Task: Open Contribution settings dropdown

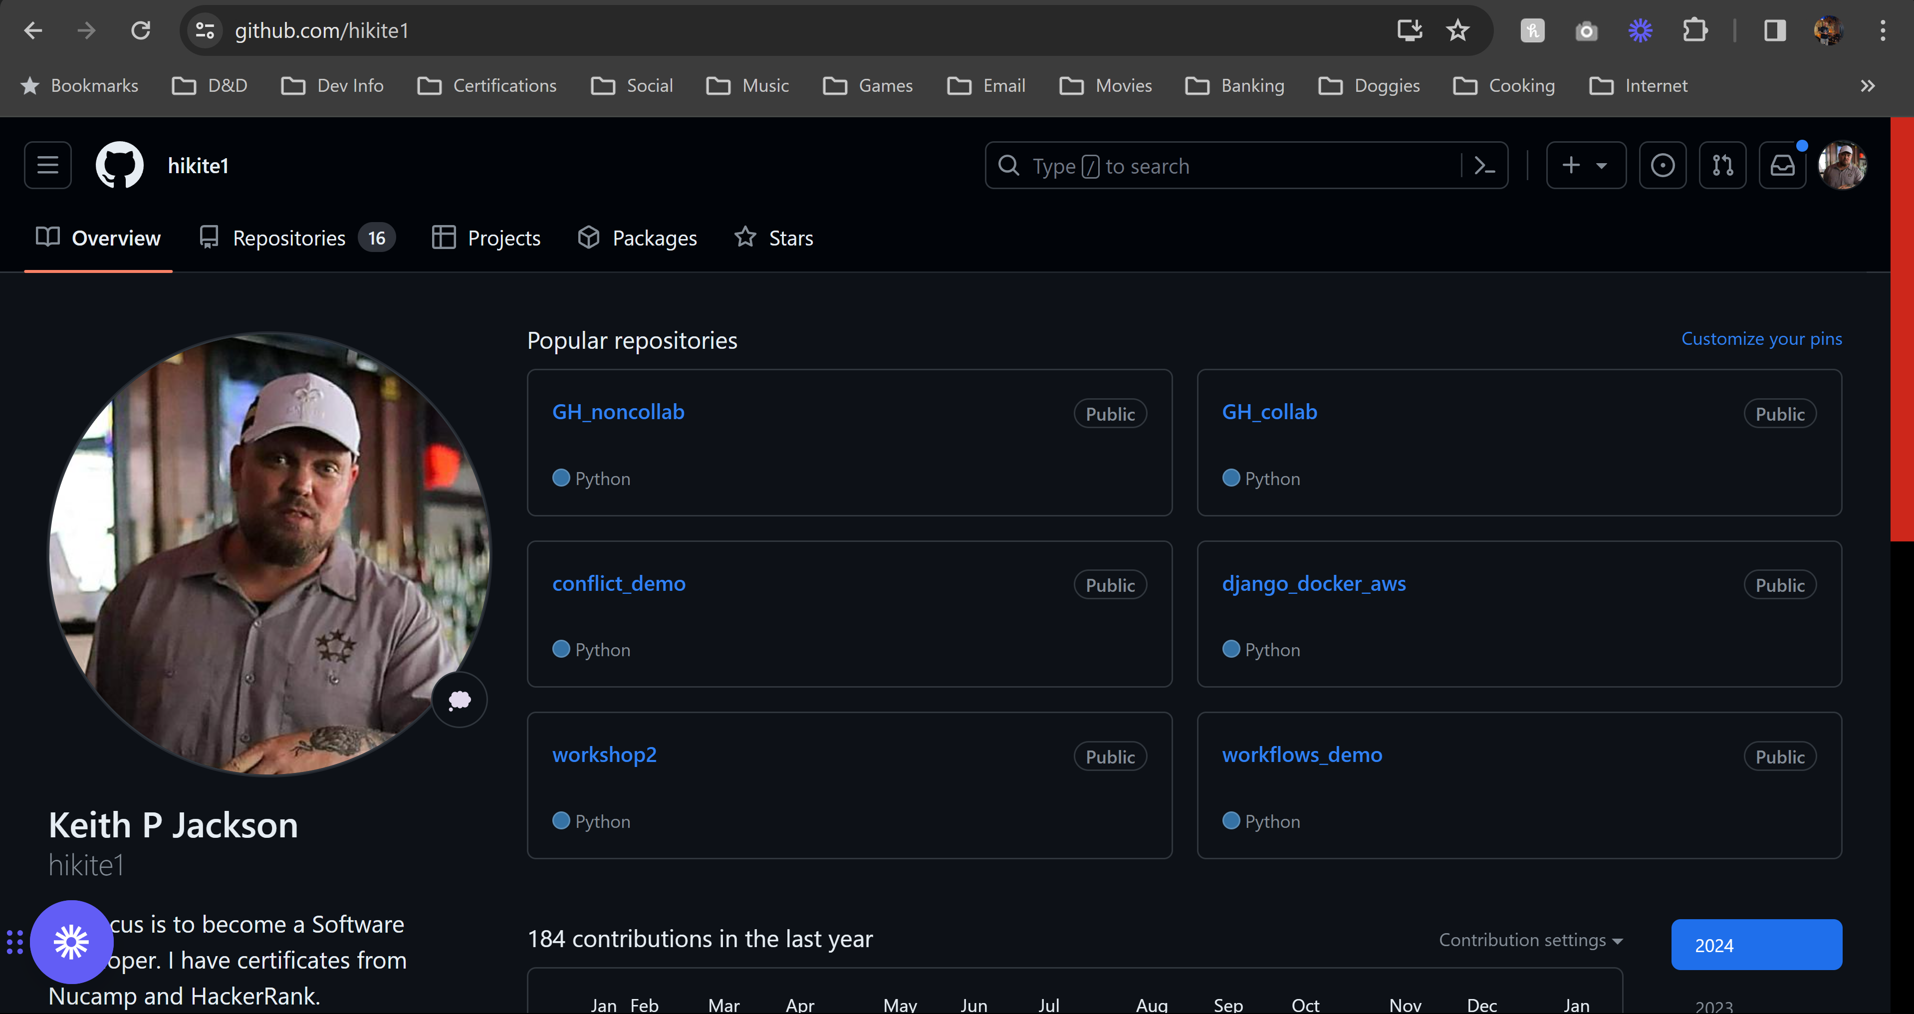Action: [1531, 940]
